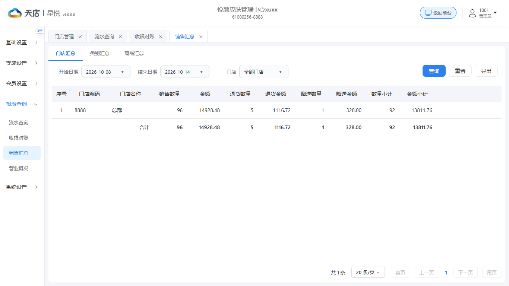
Task: Collapse the 报表查询 sidebar menu
Action: coord(22,104)
